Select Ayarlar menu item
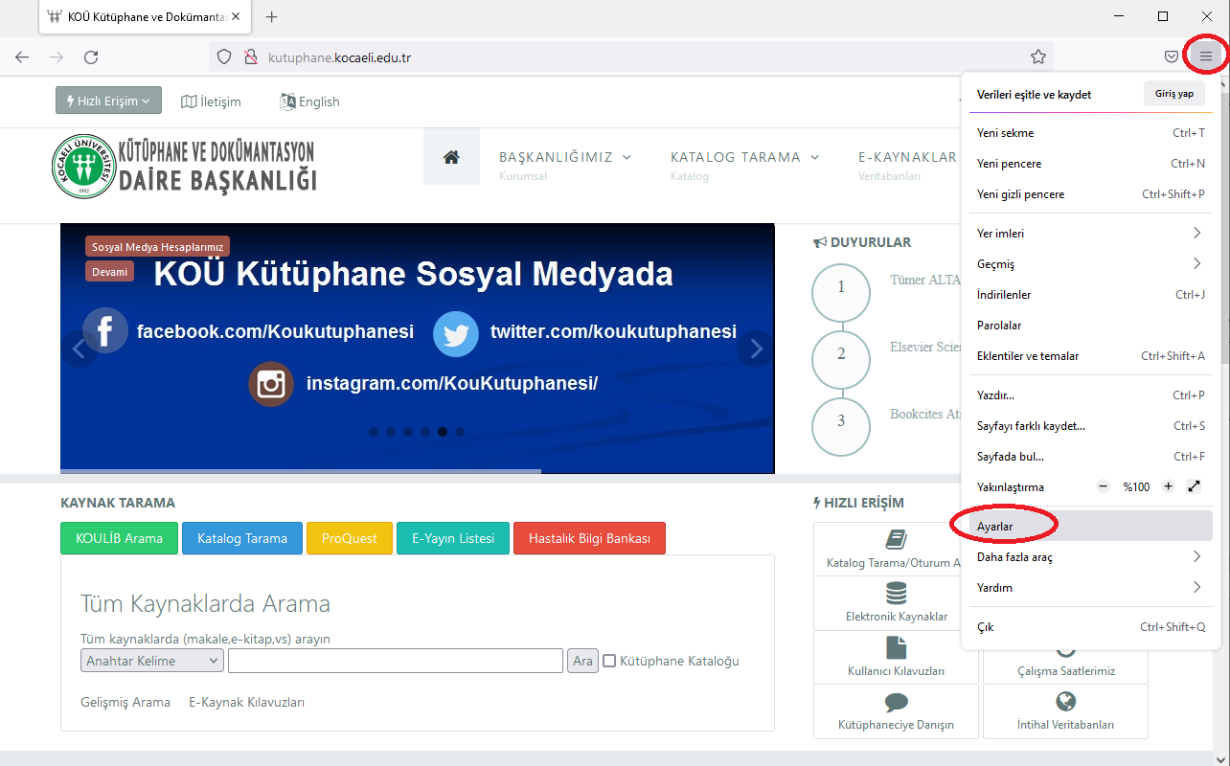The image size is (1230, 766). click(x=1090, y=527)
